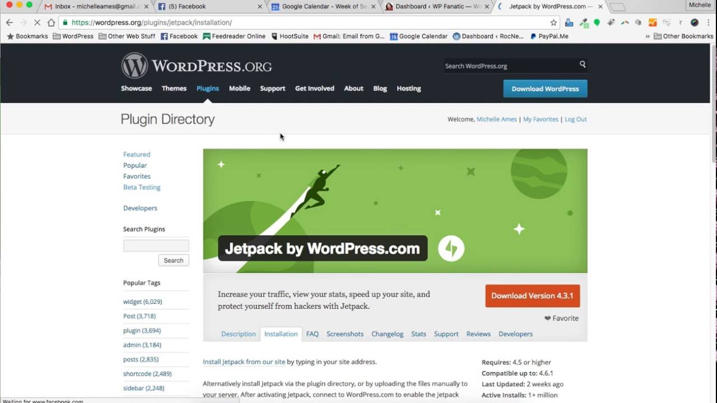Switch to the Gmail Inbox tab

[x=96, y=7]
